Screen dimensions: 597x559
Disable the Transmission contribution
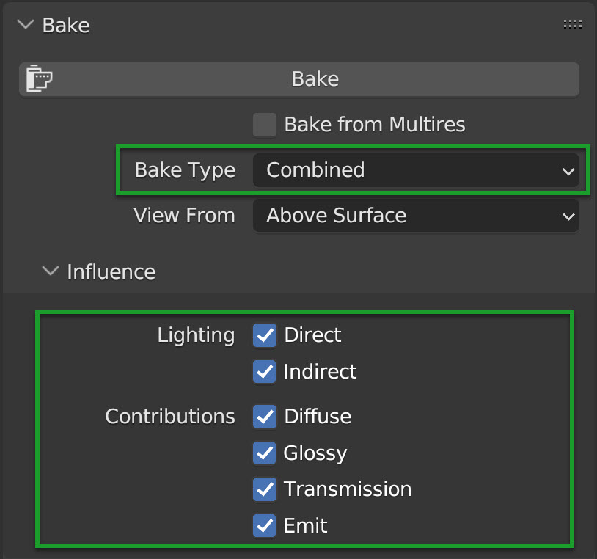(x=265, y=489)
